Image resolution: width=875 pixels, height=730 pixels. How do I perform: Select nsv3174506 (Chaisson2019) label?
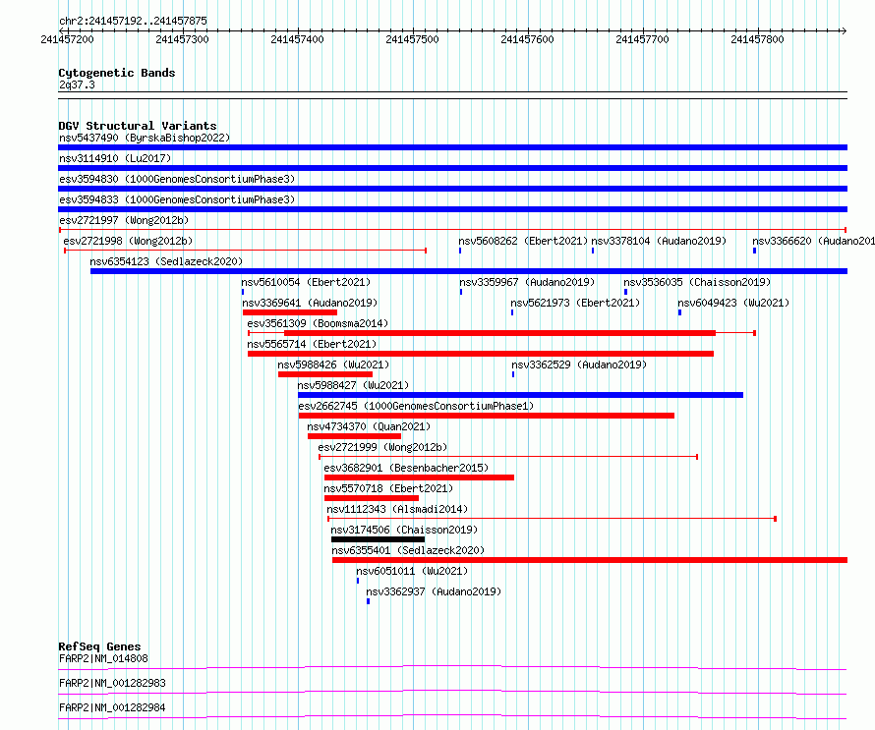pos(405,530)
